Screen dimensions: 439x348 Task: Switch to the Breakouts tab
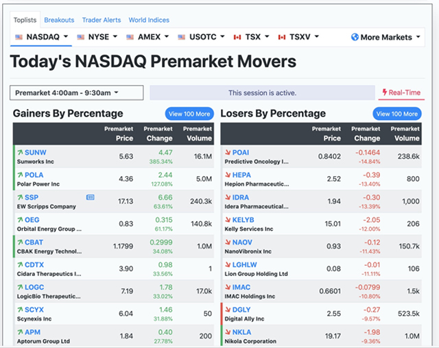(59, 20)
